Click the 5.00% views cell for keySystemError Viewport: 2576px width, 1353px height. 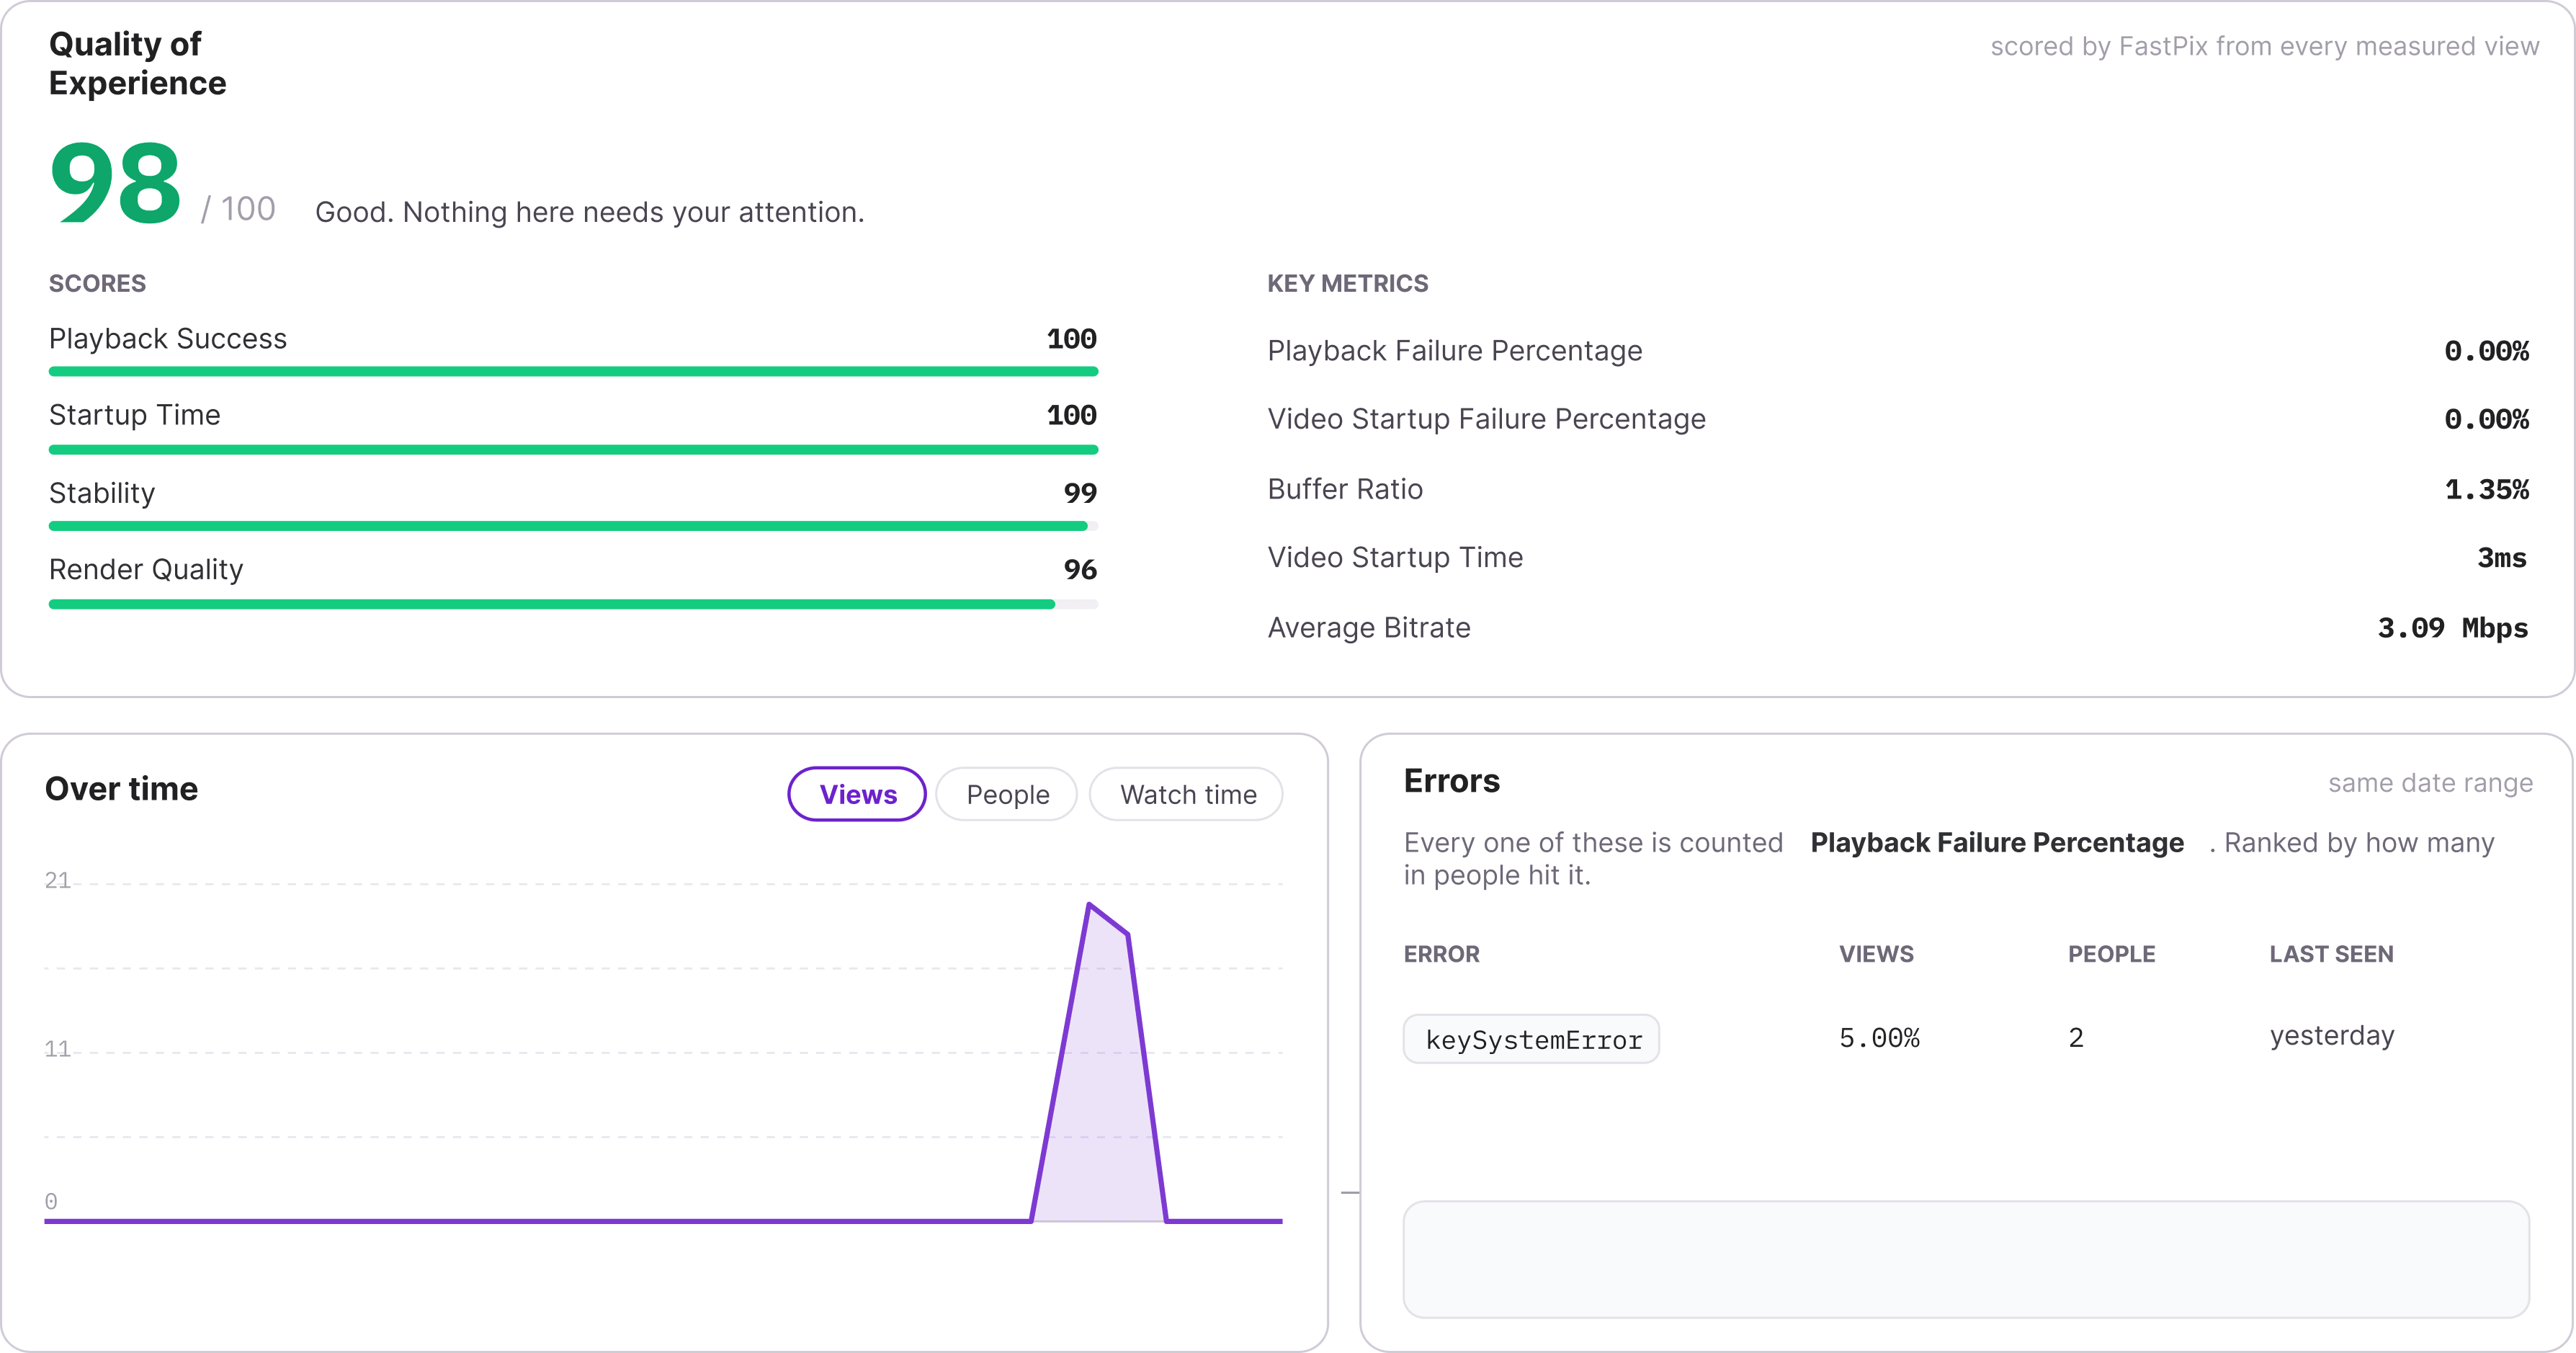pos(1879,1038)
